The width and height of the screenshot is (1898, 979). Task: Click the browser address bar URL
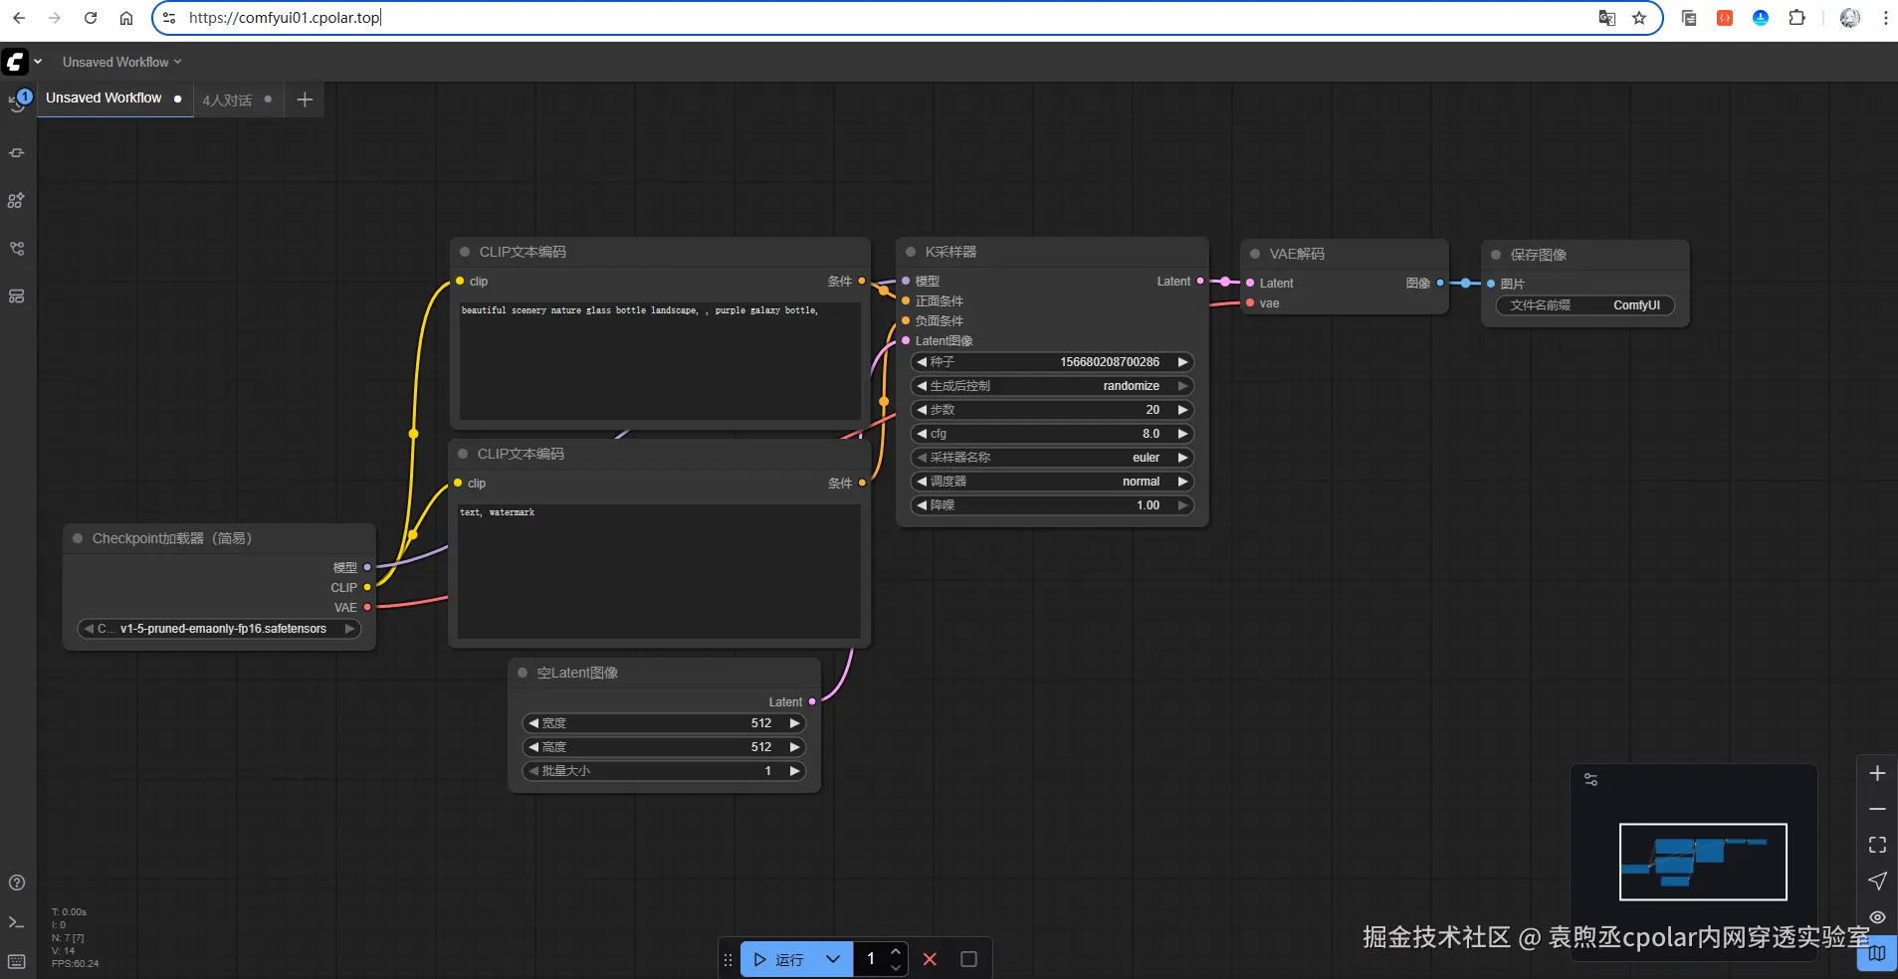pyautogui.click(x=285, y=18)
